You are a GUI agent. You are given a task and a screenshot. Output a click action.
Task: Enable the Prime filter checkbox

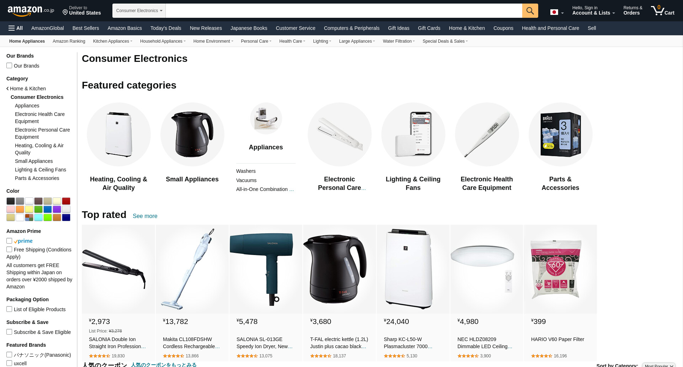(9, 241)
